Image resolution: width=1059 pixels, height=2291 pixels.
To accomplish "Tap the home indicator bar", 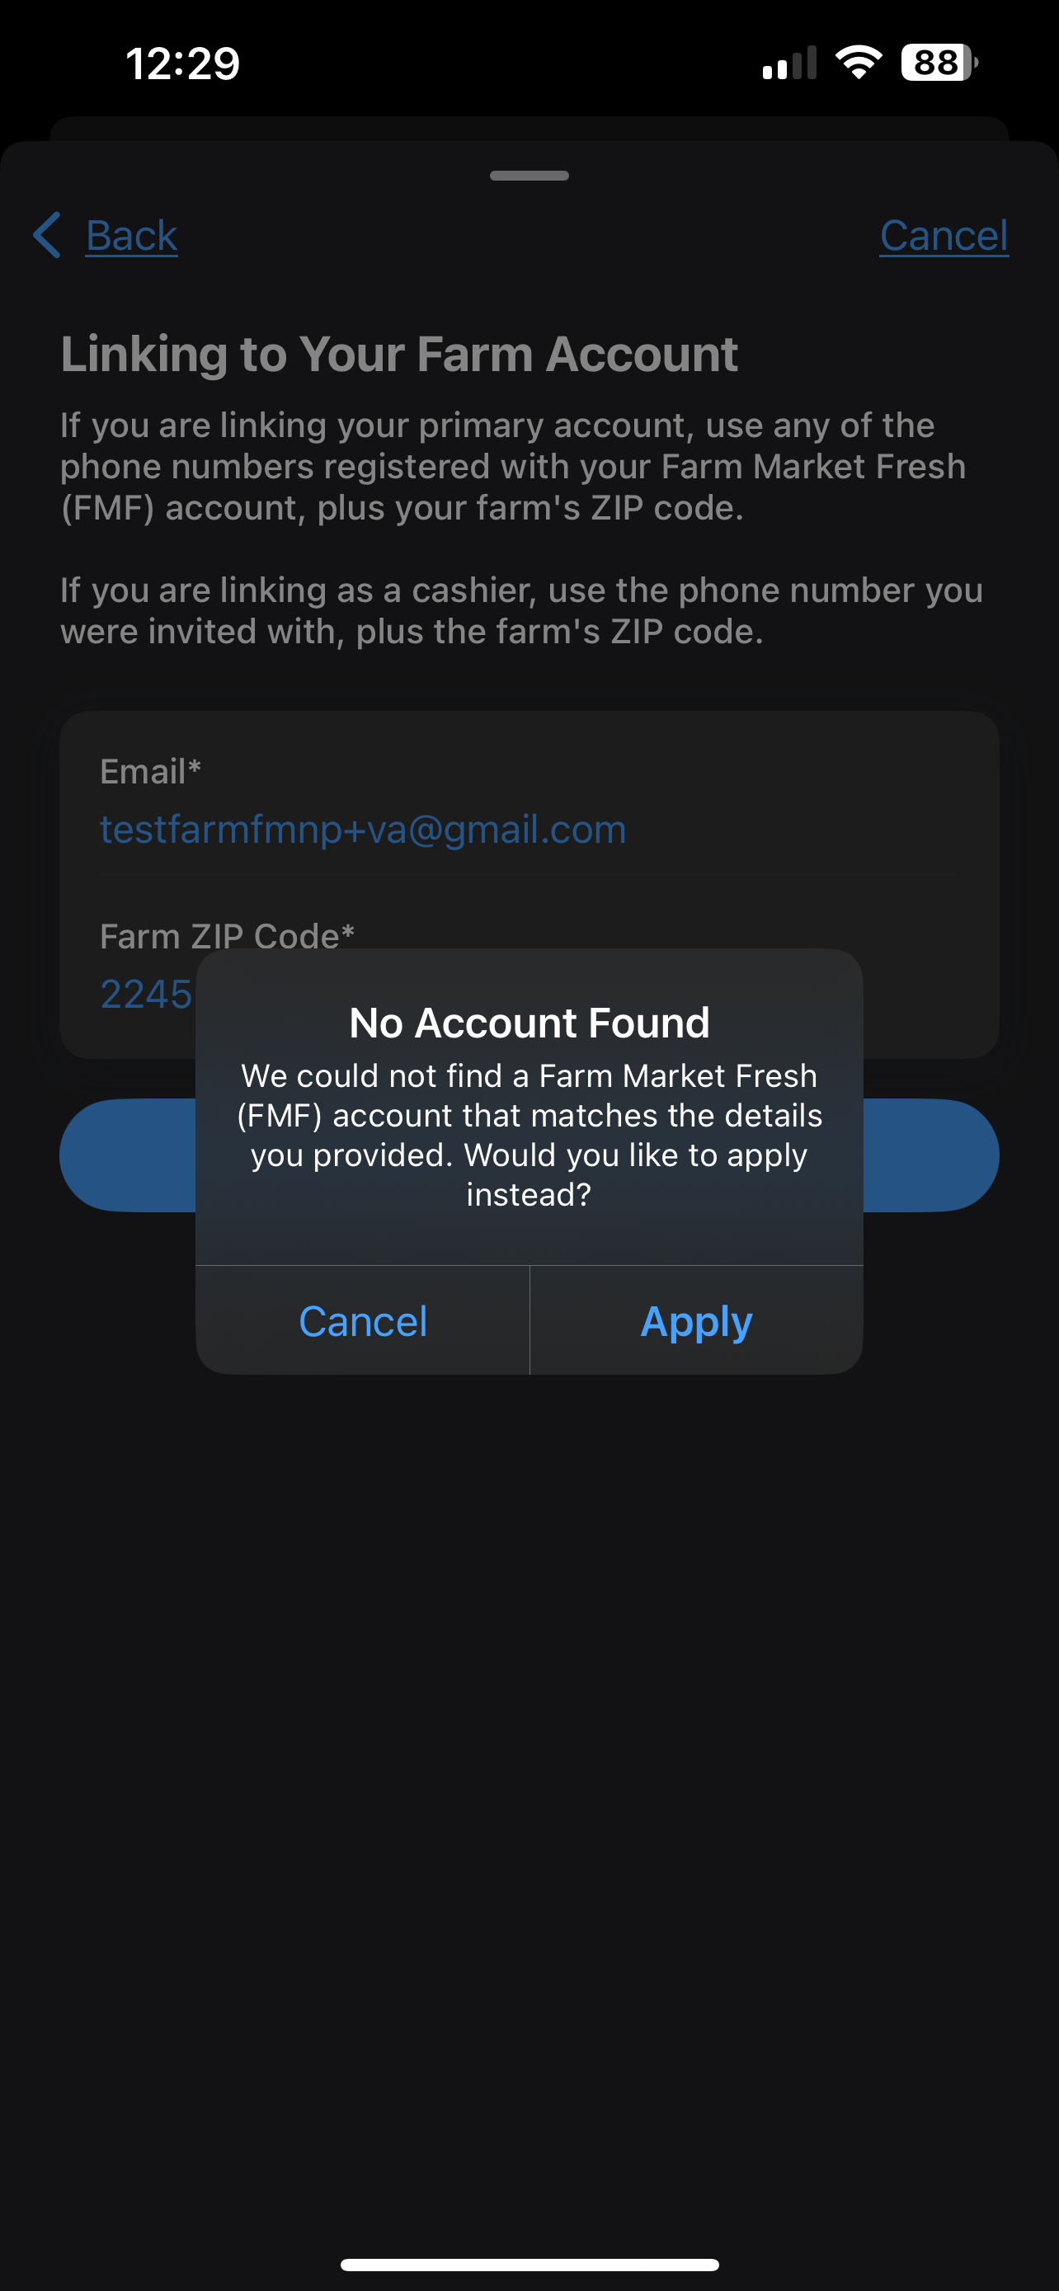I will tap(529, 2265).
